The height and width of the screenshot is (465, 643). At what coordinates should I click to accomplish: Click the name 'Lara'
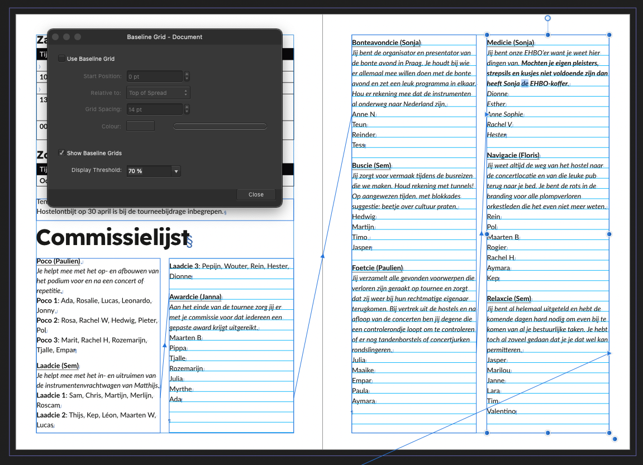click(x=493, y=390)
